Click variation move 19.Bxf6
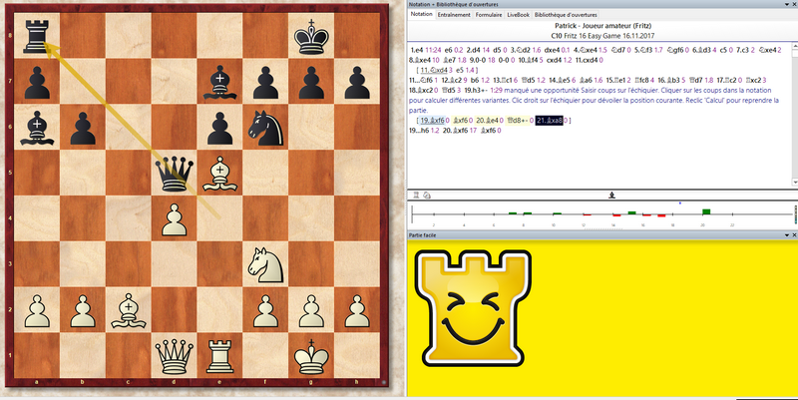The image size is (798, 400). (432, 121)
